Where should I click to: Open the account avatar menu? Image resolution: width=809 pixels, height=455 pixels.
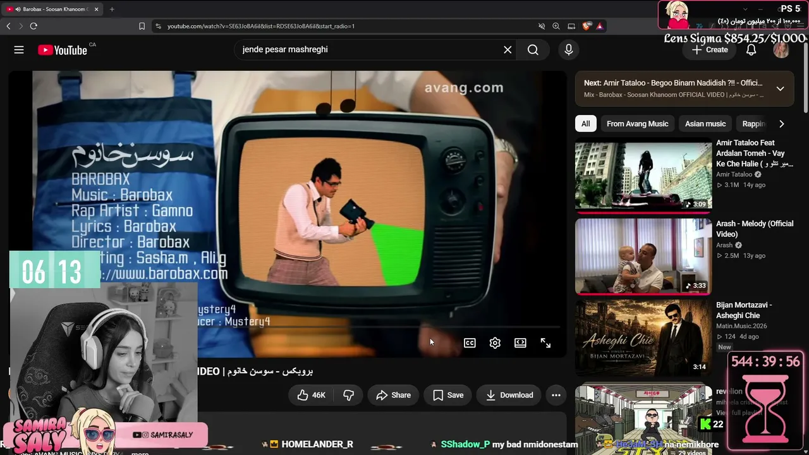tap(781, 50)
